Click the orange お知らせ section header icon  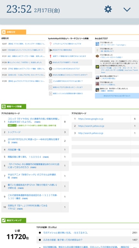coord(3,32)
